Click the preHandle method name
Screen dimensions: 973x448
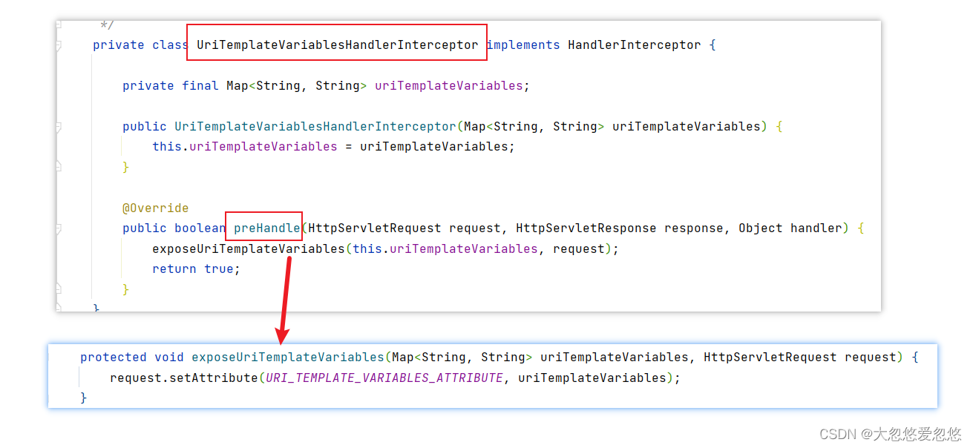click(x=267, y=228)
